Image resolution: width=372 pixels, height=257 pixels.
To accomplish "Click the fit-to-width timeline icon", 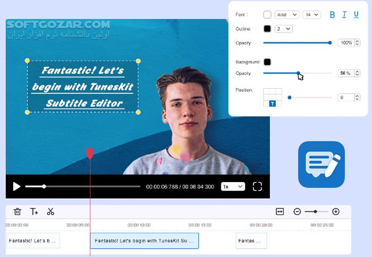I will (x=280, y=211).
